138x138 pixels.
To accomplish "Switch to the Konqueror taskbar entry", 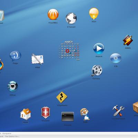I will coord(6,134).
